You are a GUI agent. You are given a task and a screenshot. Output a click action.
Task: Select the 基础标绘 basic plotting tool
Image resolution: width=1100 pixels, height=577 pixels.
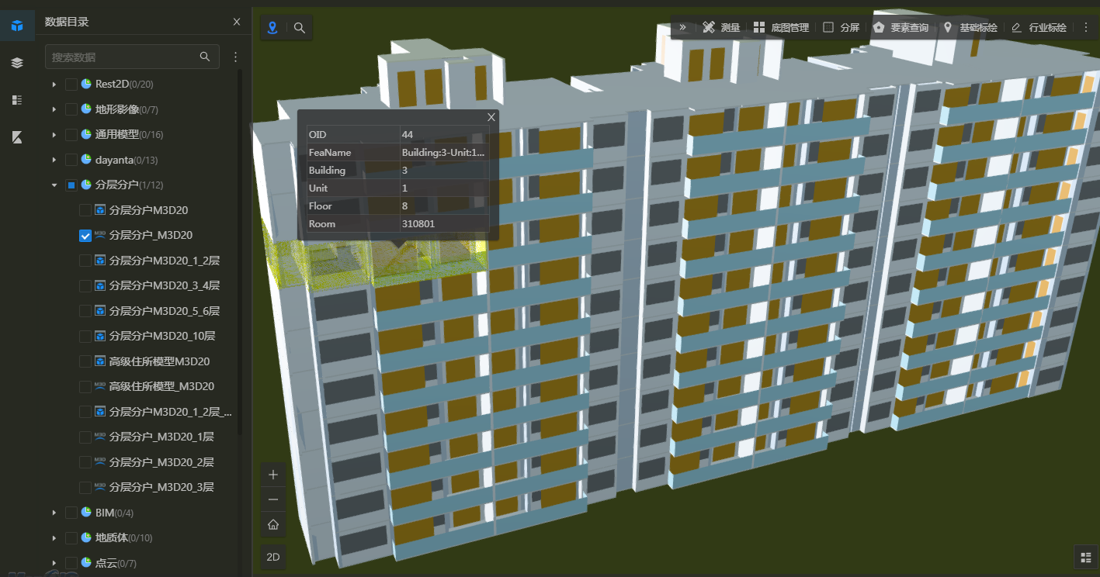[x=970, y=27]
